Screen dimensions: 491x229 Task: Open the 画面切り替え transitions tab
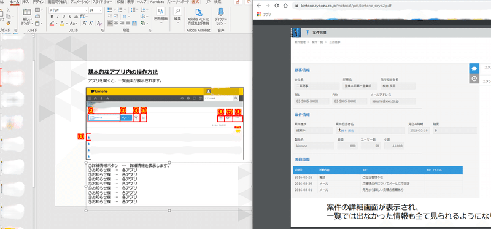click(57, 2)
